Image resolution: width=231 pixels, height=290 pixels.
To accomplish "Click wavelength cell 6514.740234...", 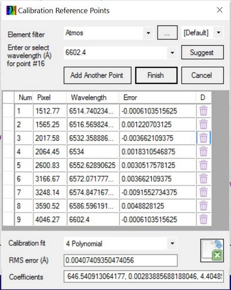I will point(93,111).
